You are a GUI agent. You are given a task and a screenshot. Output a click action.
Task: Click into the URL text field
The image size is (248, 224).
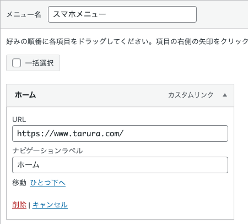tap(120, 134)
